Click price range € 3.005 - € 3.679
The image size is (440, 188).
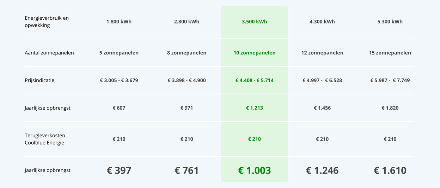tap(119, 80)
